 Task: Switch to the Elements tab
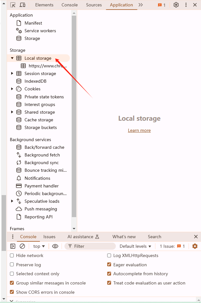(44, 5)
